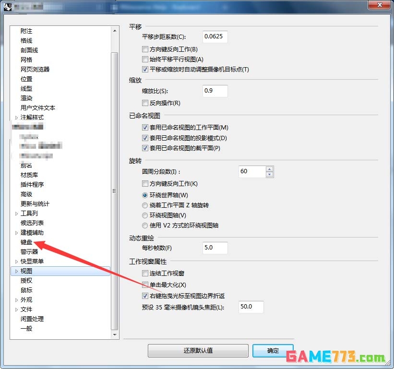Viewport: 394px width, 369px height.
Task: Expand the 视图 tree node arrow
Action: pyautogui.click(x=16, y=271)
